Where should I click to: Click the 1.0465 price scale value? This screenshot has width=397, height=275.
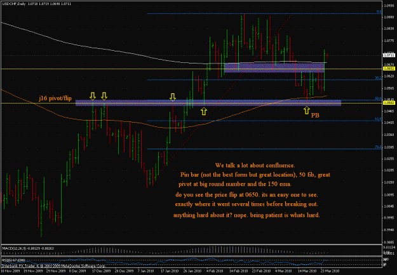click(x=389, y=111)
